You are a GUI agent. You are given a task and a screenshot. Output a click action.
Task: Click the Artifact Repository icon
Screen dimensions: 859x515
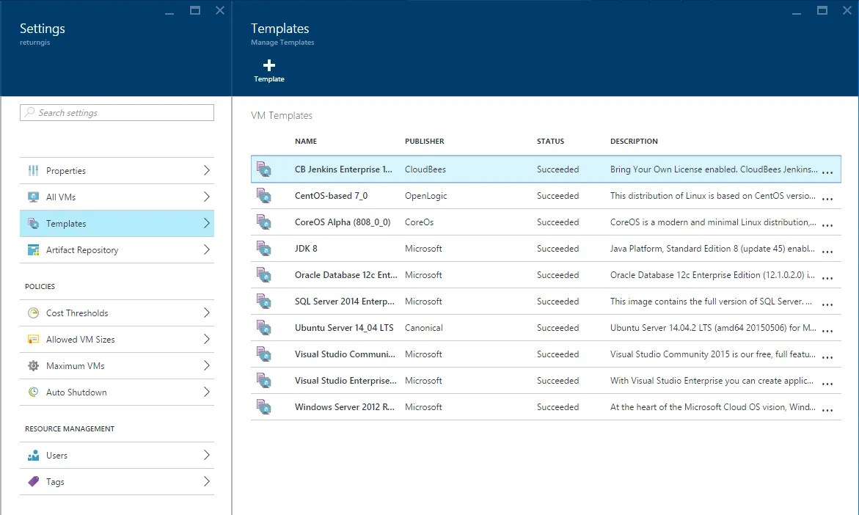[34, 250]
